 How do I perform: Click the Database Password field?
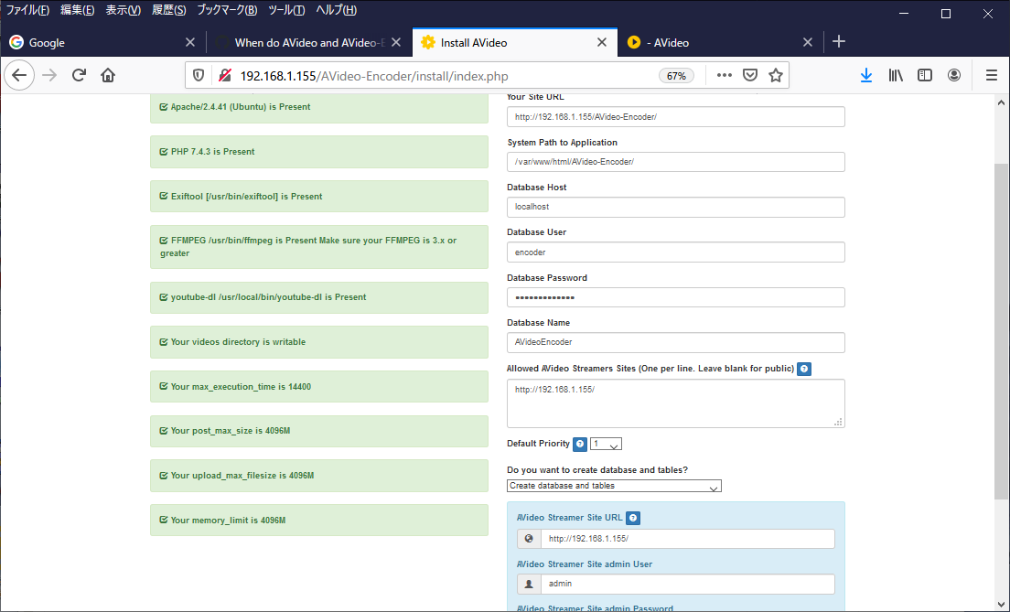pyautogui.click(x=676, y=297)
